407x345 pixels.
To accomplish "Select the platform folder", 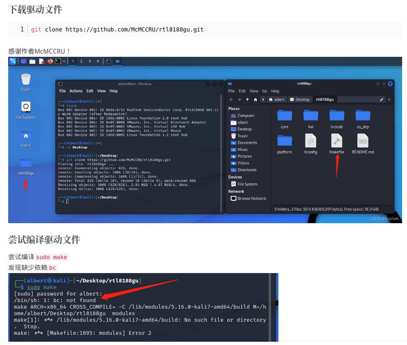I will point(285,144).
